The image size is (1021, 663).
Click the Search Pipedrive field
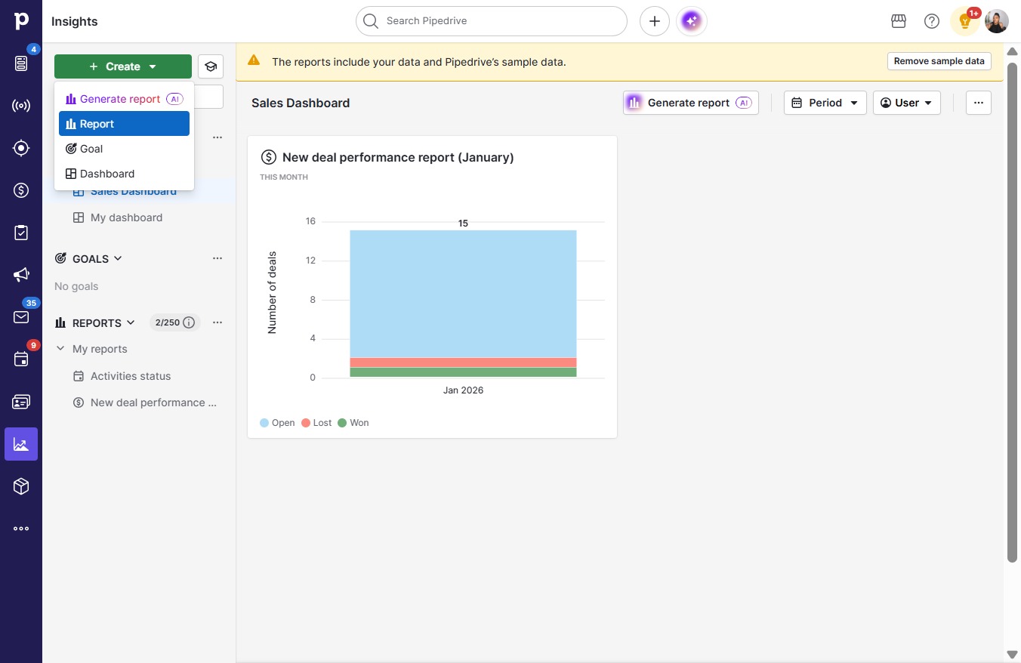pos(492,21)
